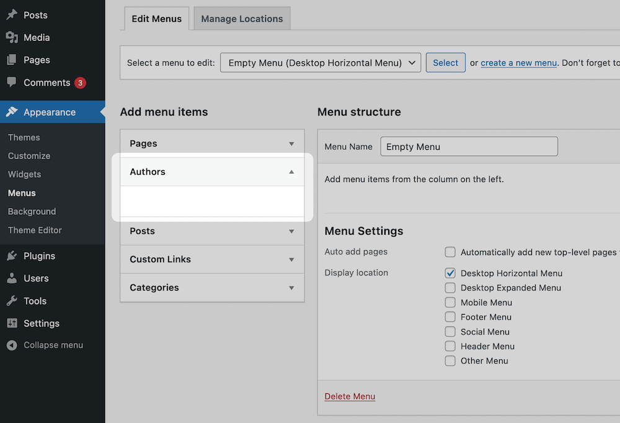This screenshot has width=620, height=423.
Task: Click the Posts pushpin icon in sidebar
Action: tap(12, 15)
